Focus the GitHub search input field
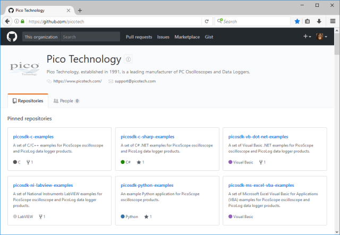The image size is (340, 235). (90, 37)
